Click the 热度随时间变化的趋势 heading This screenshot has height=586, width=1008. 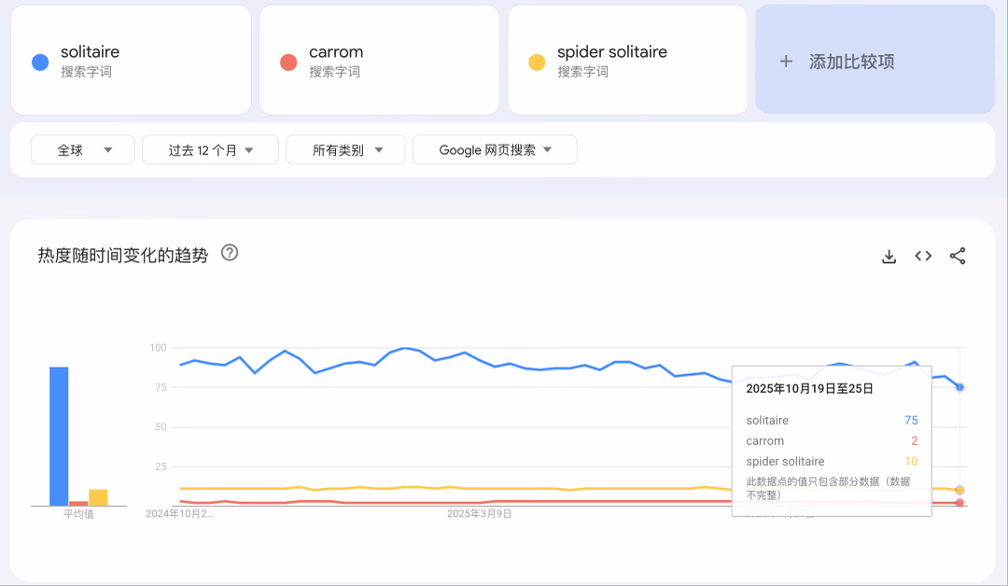tap(123, 256)
